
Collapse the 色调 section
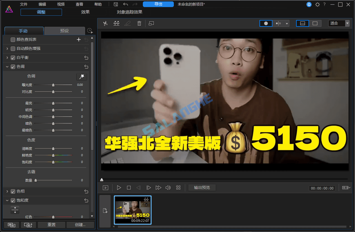7,66
